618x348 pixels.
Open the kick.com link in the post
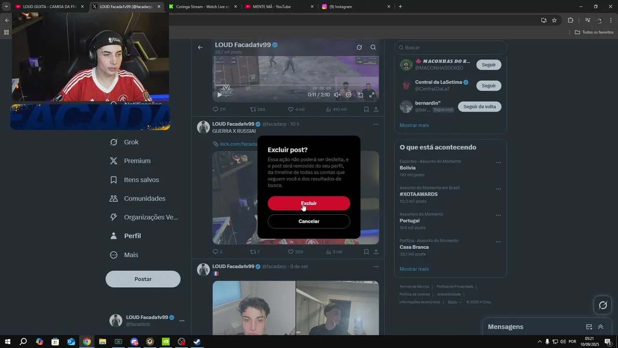tap(239, 144)
